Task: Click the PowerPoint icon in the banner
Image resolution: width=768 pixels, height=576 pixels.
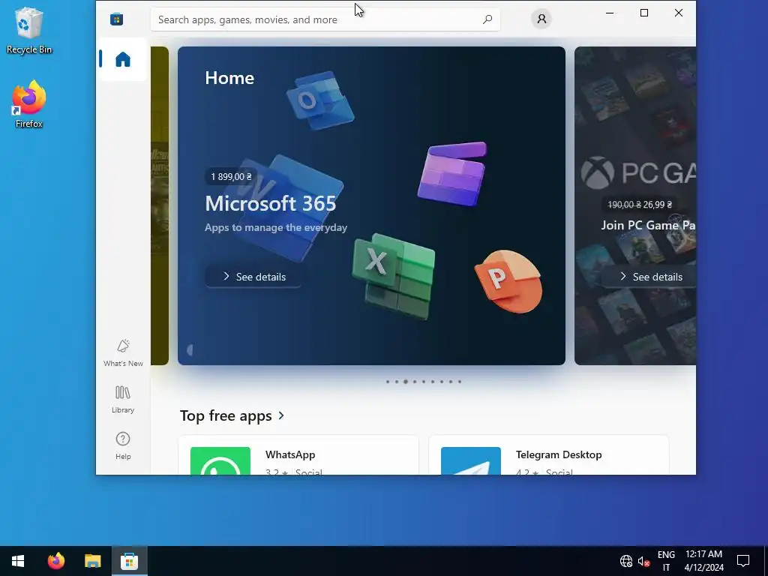Action: (x=508, y=281)
